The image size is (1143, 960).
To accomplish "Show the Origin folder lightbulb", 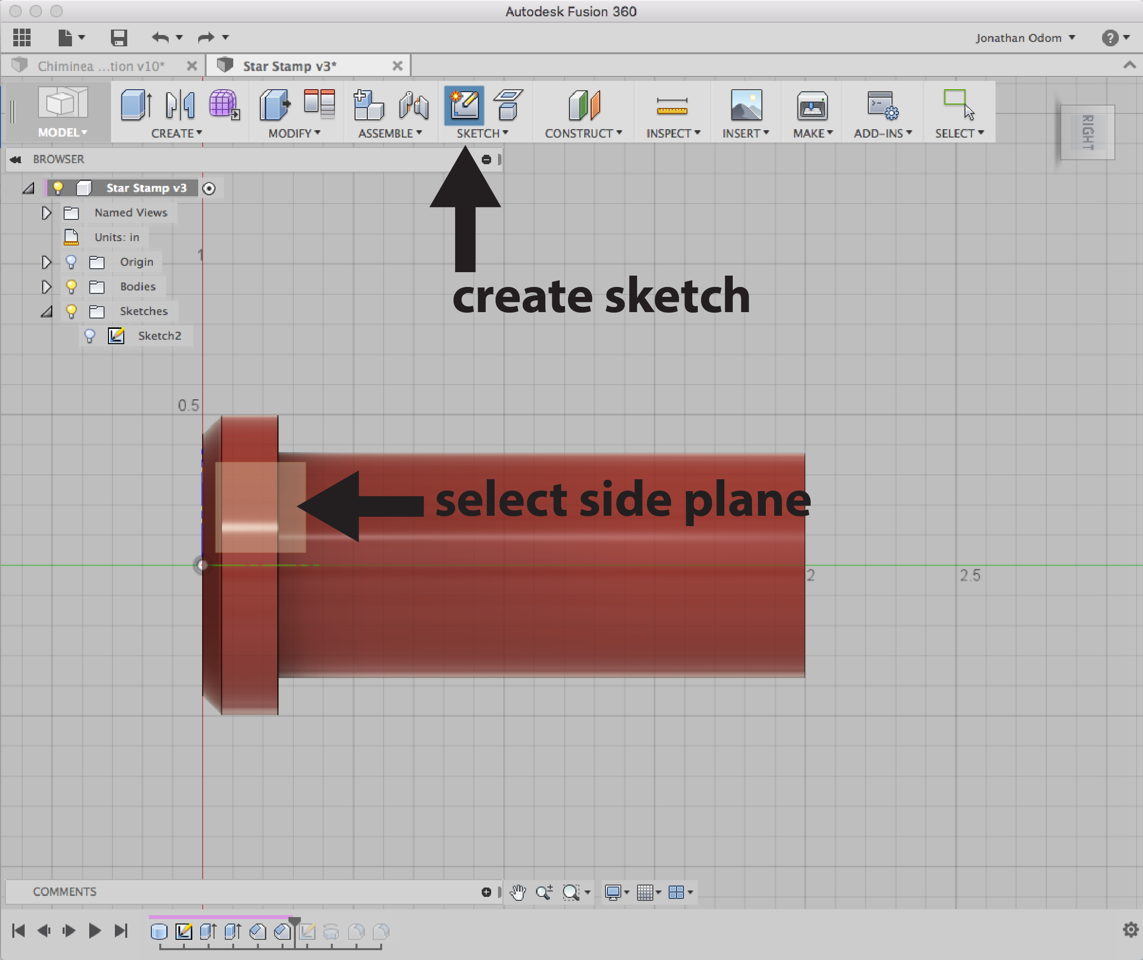I will click(71, 262).
